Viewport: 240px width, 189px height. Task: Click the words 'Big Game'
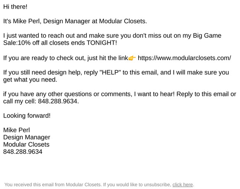207,36
